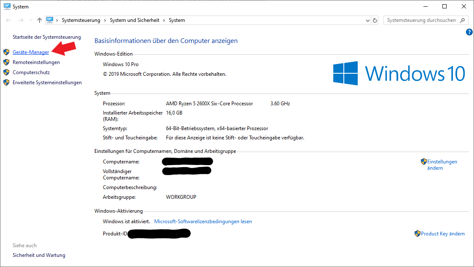Click the shield beside Erweiterte Systemeinstellungen
Screen dimensions: 474x267
7,82
